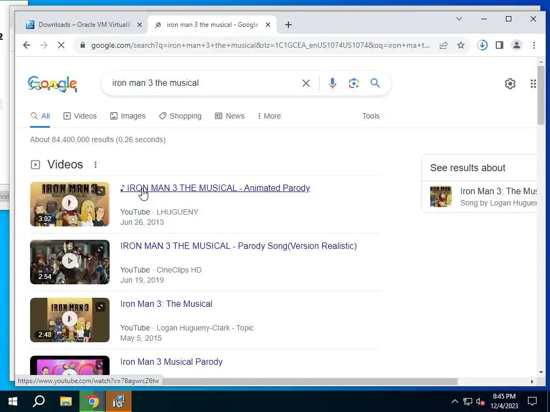Screen dimensions: 550x412
Task: Expand preview of Animated Parody video
Action: (x=100, y=191)
